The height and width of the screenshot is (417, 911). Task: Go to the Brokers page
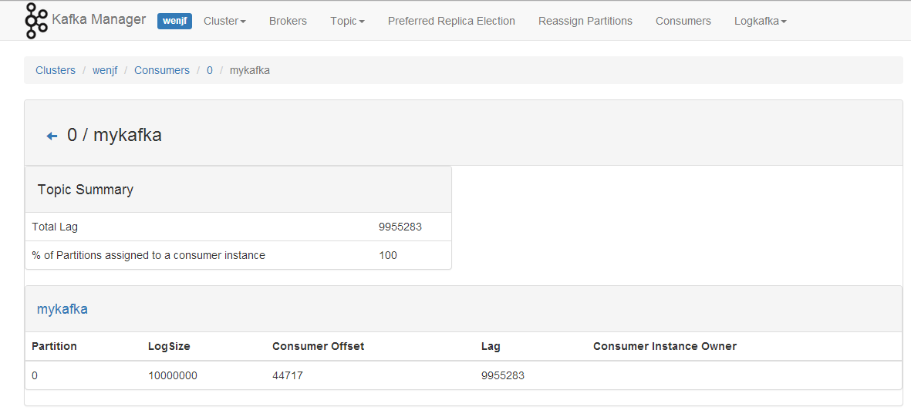288,21
